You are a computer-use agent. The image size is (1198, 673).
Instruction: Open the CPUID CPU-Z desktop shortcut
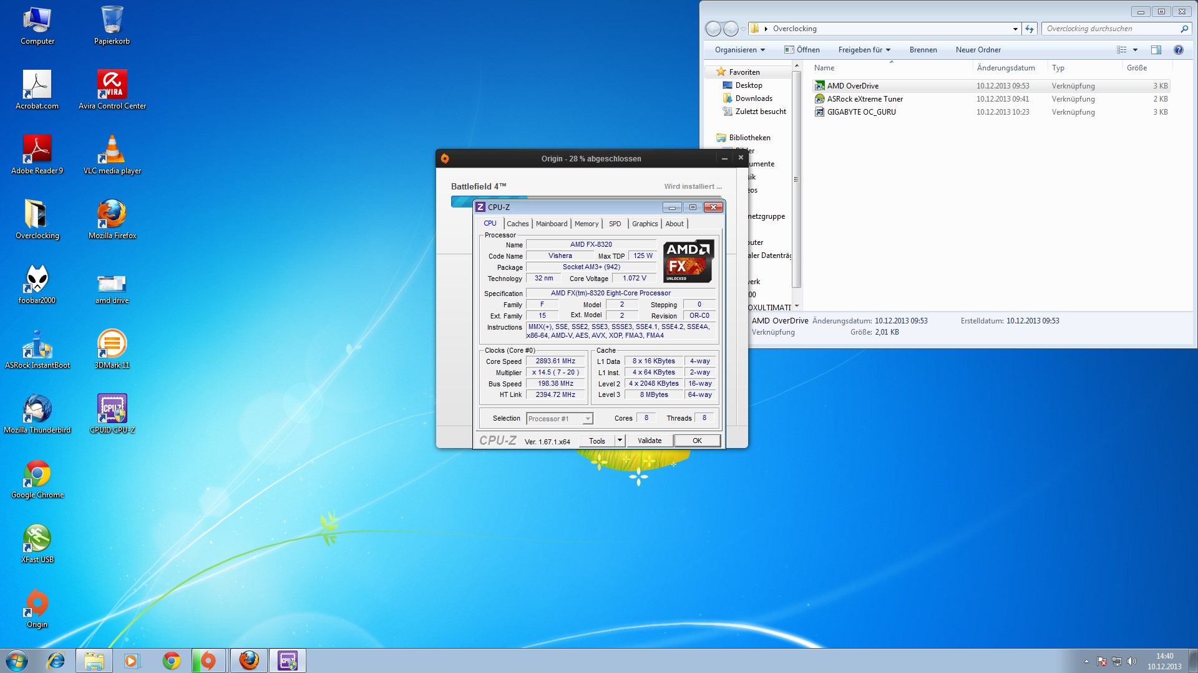pos(112,409)
